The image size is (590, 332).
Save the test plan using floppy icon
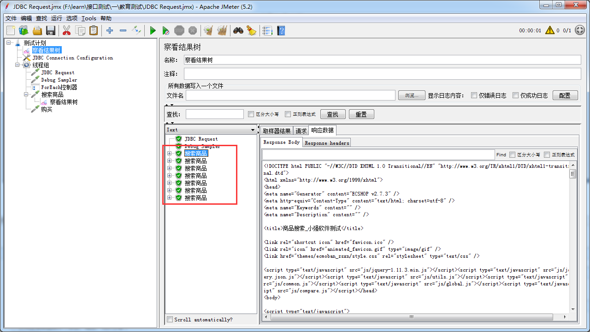point(51,30)
